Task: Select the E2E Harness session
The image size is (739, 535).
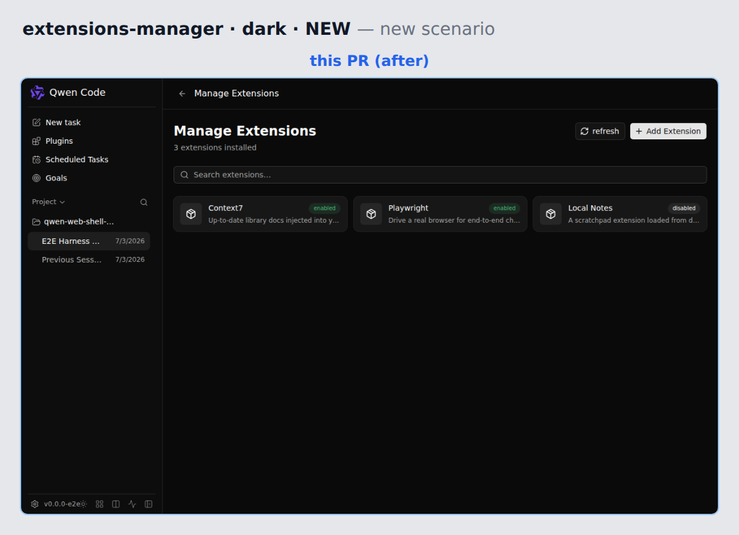Action: point(88,241)
